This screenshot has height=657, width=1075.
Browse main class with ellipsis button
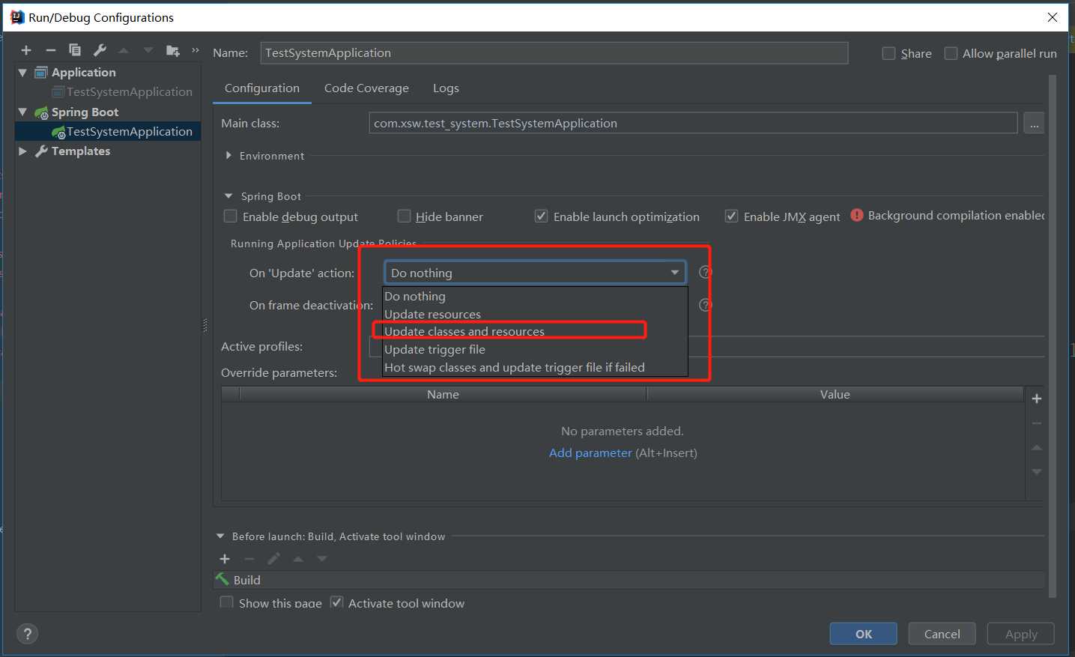pos(1034,123)
